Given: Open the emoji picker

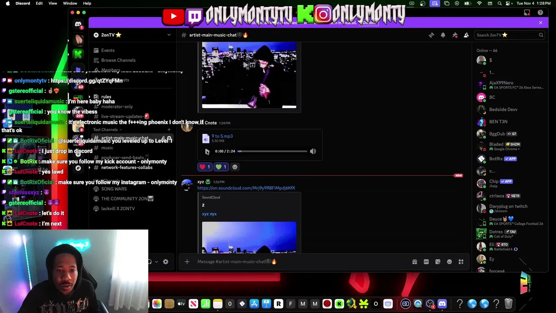Looking at the screenshot, I should (x=449, y=262).
